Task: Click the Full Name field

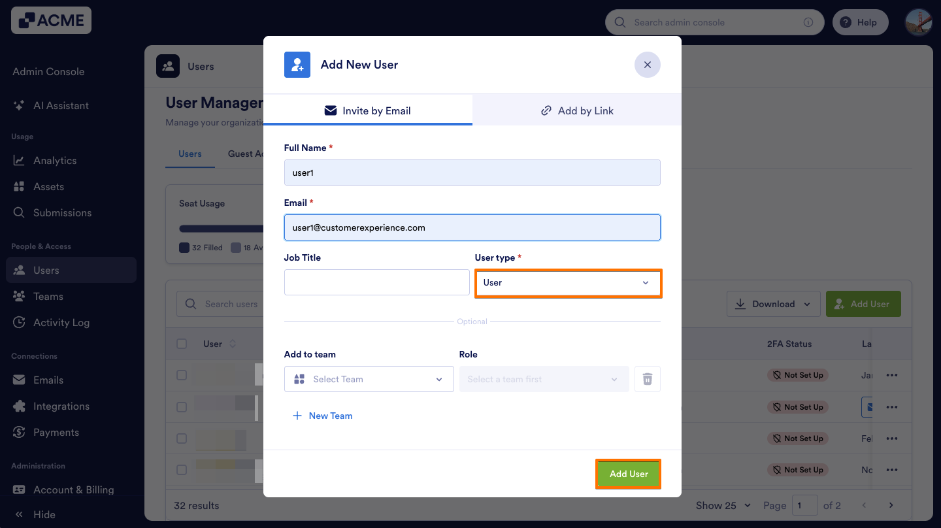Action: click(x=472, y=173)
